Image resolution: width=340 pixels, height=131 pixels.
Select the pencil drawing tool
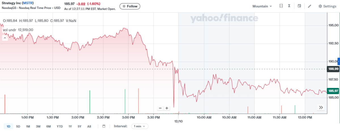point(309,6)
